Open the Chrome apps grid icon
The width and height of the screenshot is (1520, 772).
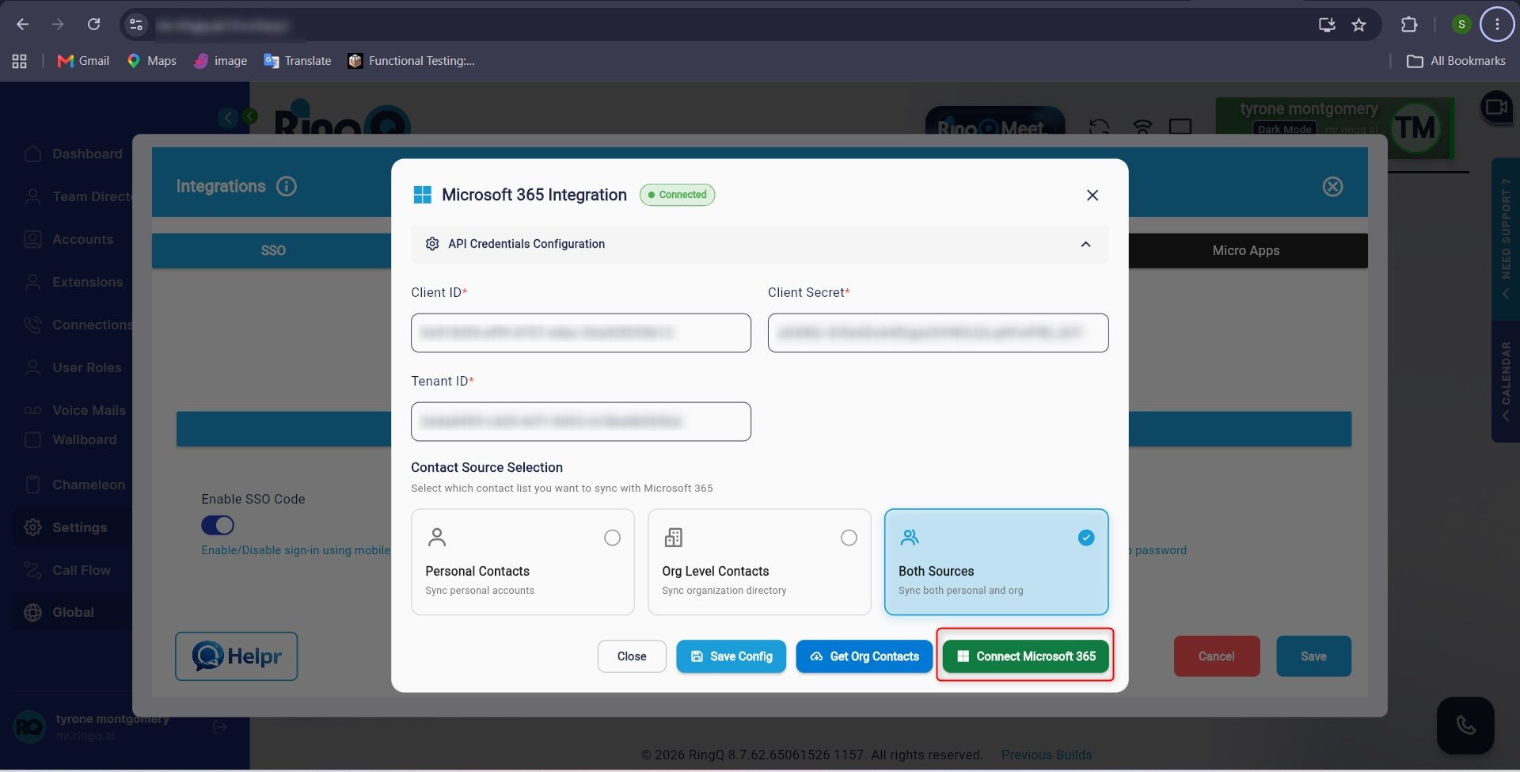[20, 61]
